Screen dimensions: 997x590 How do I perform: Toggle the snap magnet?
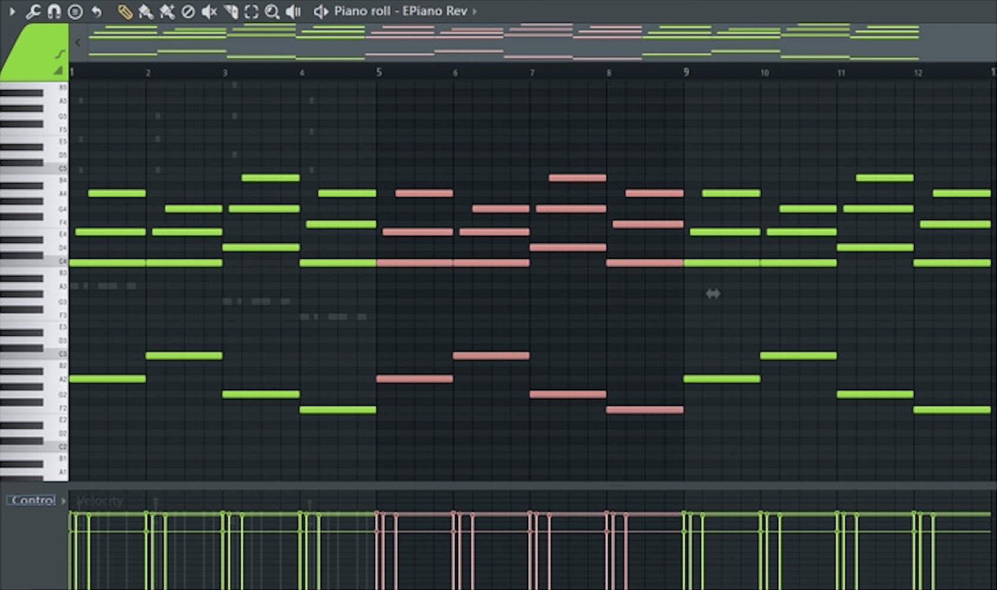point(55,11)
